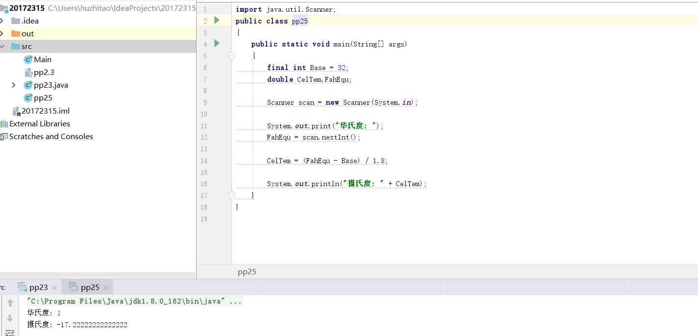Screen dimensions: 698x336
Task: Open pp23.java in the project tree
Action: tap(51, 85)
